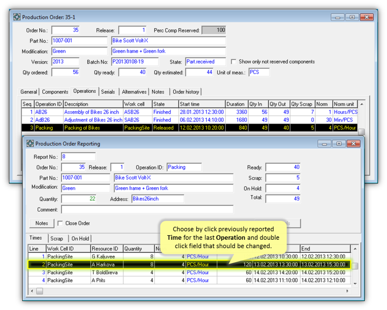Click scroll-down arrow of times table
This screenshot has height=310, width=387.
pos(355,283)
